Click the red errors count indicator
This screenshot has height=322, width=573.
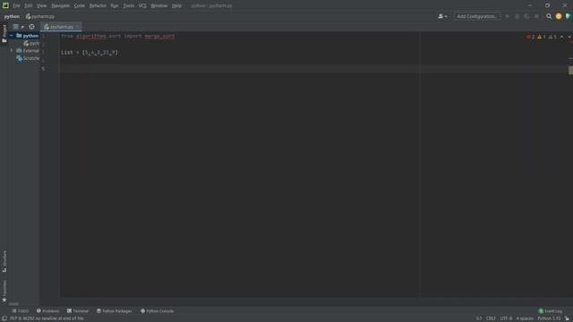[x=530, y=37]
